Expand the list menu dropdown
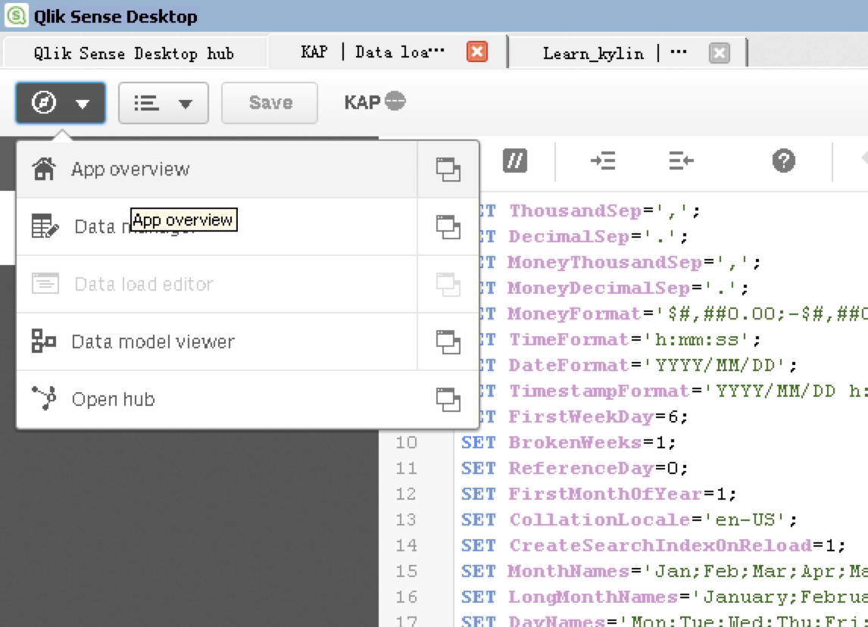Viewport: 868px width, 627px height. click(x=163, y=103)
